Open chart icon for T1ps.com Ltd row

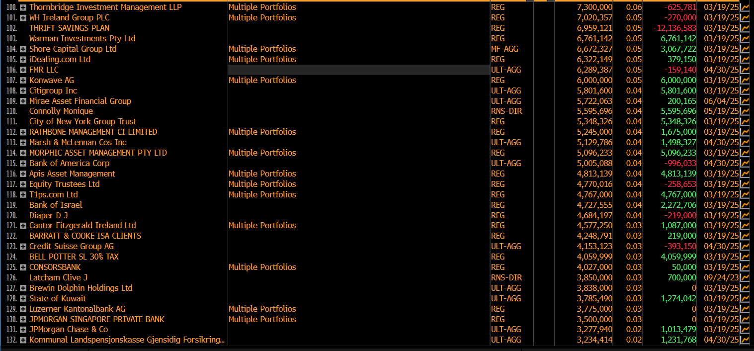745,194
